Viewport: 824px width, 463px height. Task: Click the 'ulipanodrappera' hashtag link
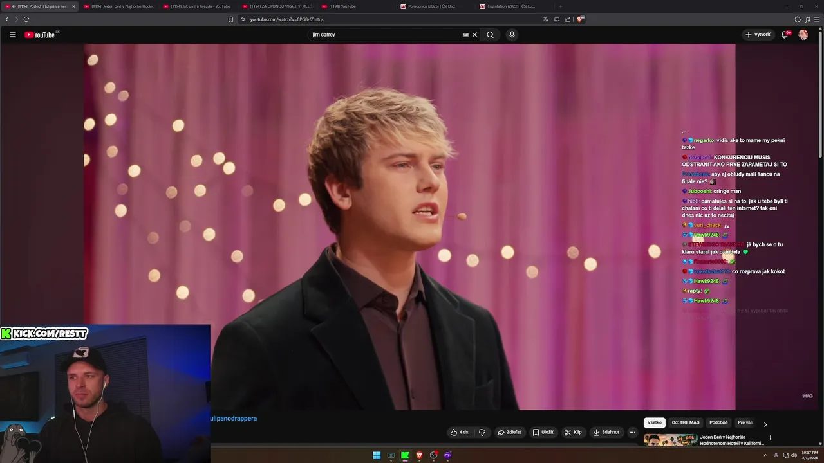(234, 419)
